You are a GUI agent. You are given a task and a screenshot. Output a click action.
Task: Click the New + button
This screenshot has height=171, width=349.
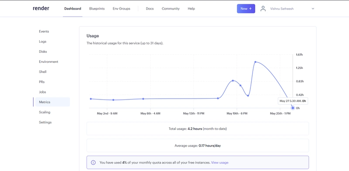pos(246,9)
